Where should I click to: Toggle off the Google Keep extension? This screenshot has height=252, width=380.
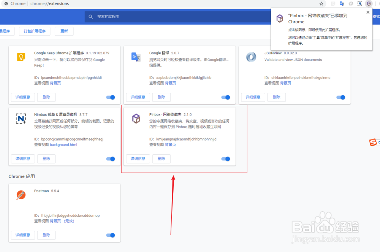coord(110,97)
